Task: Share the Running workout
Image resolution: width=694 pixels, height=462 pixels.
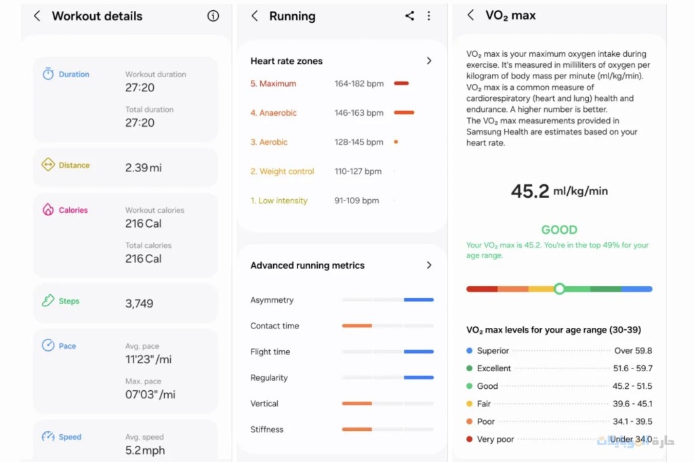Action: (409, 16)
